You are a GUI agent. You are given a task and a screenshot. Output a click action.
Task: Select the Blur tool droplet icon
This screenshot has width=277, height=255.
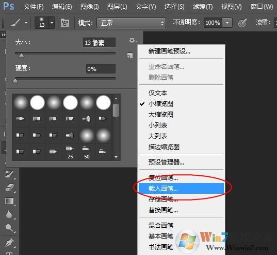9,214
